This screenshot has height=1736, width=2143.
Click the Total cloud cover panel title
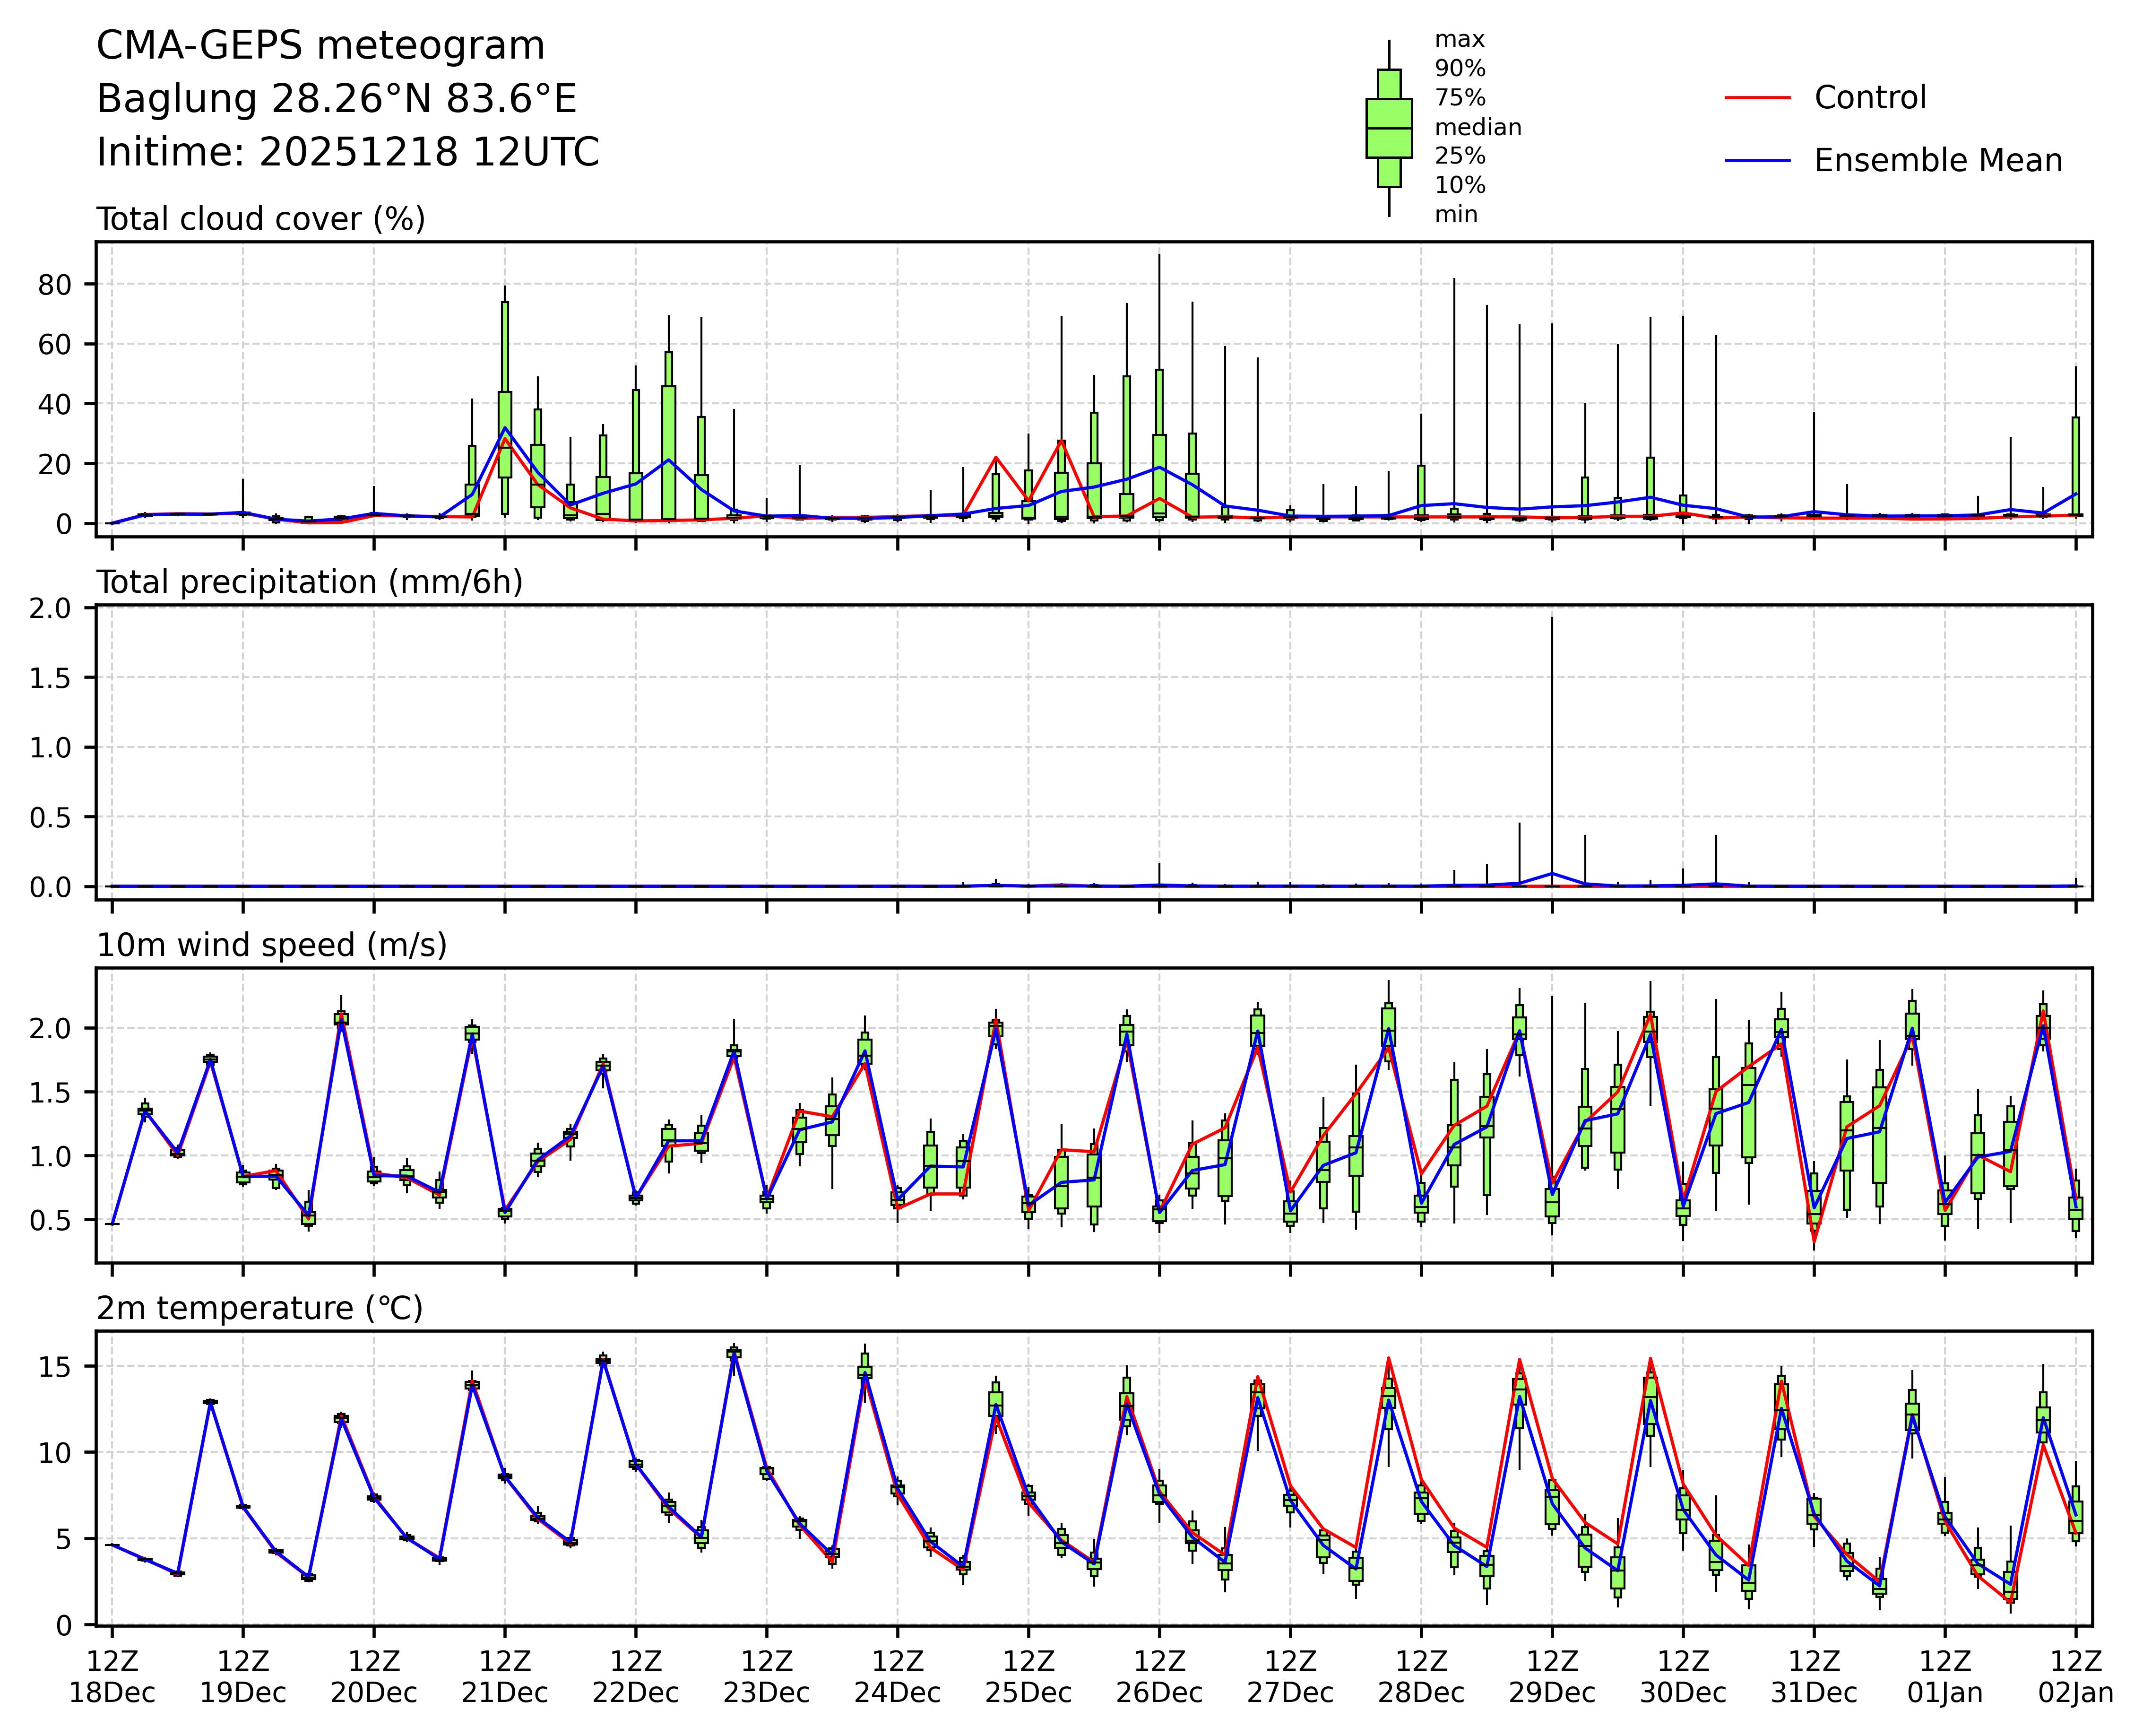261,219
